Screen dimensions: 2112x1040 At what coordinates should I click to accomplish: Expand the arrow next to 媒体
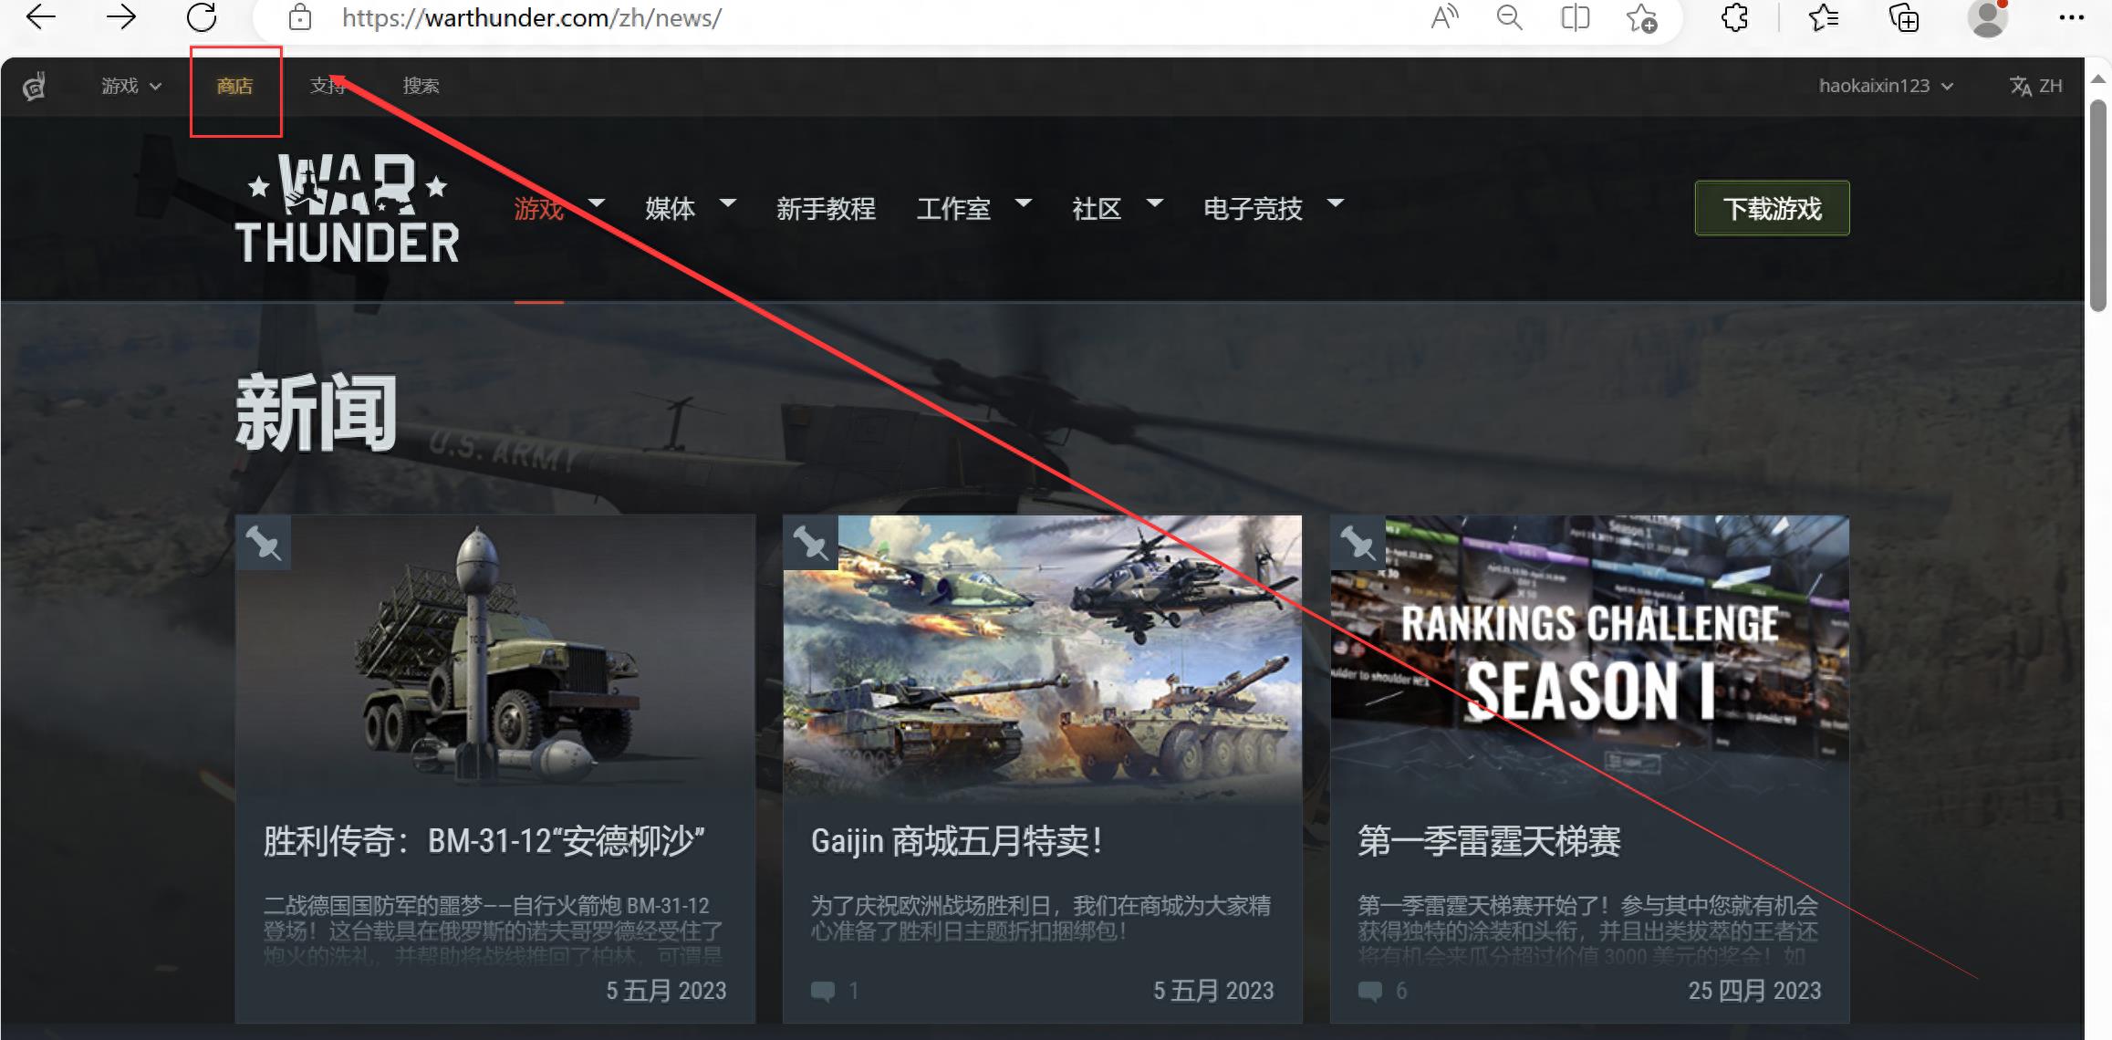tap(728, 203)
